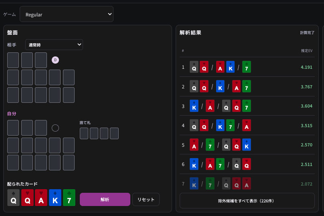This screenshot has height=216, width=324.
Task: Open the ゲーム Regular dropdown
Action: pos(66,14)
